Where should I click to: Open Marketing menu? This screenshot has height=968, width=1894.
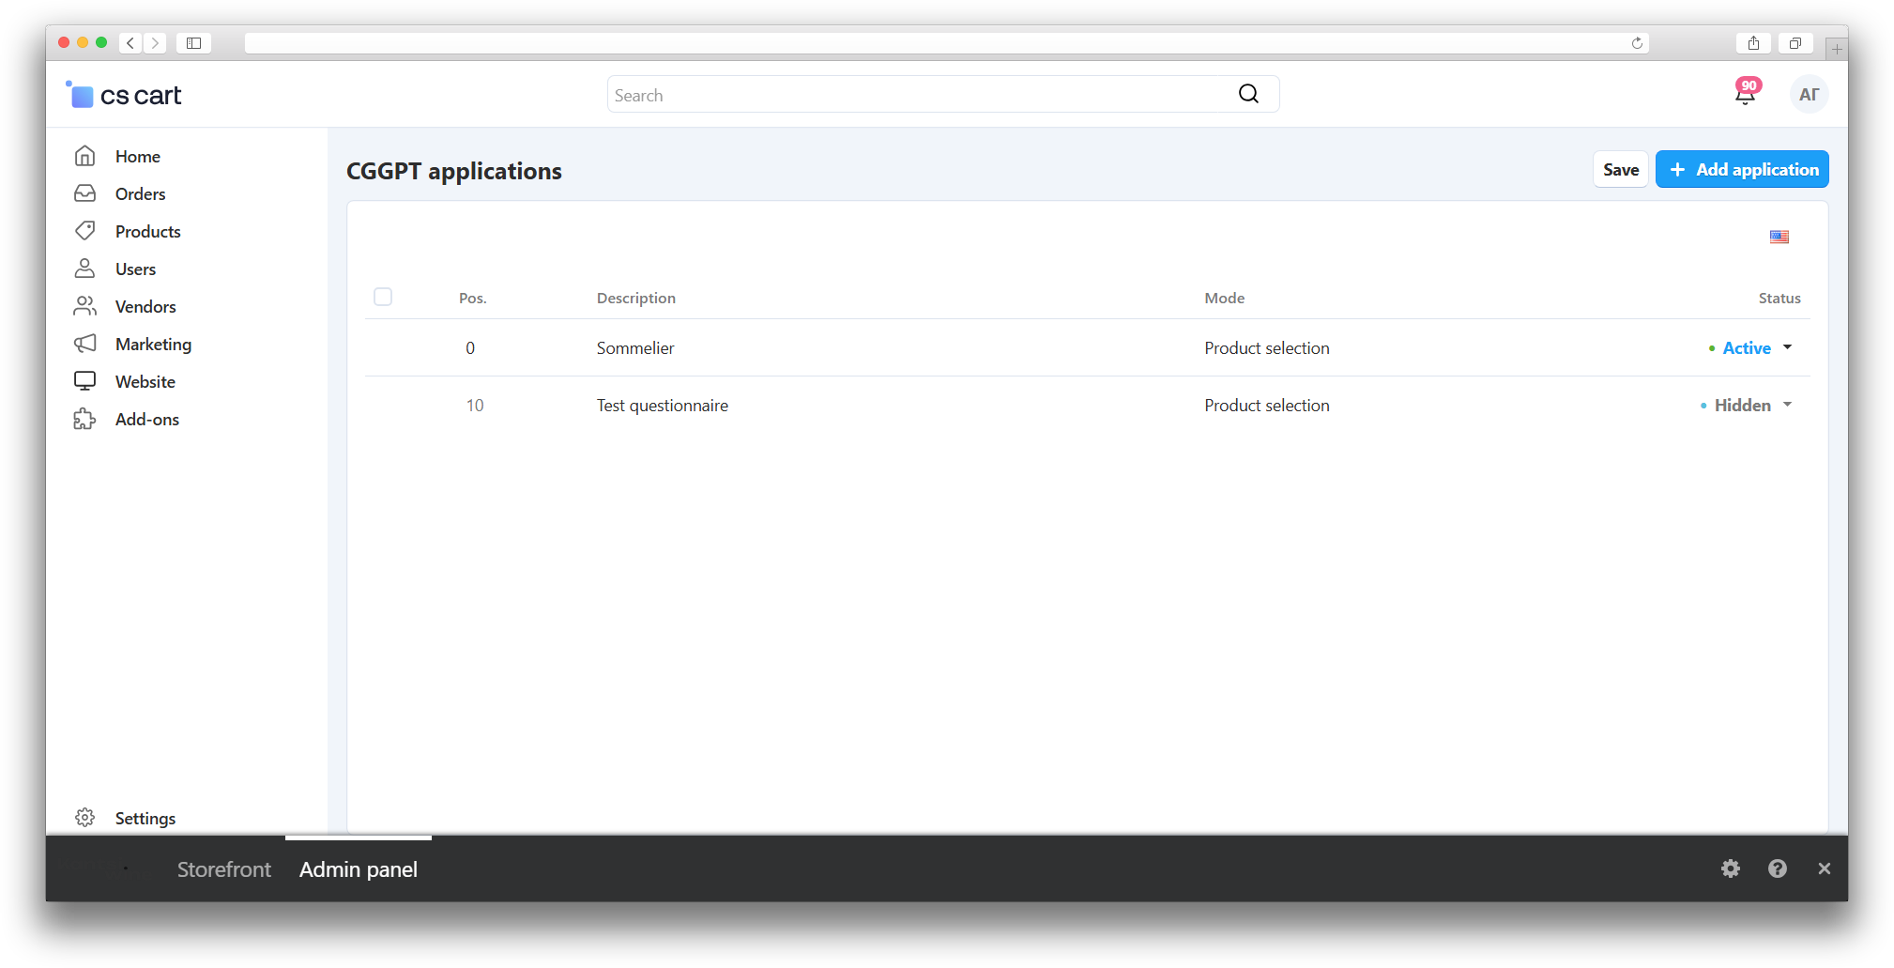coord(154,344)
